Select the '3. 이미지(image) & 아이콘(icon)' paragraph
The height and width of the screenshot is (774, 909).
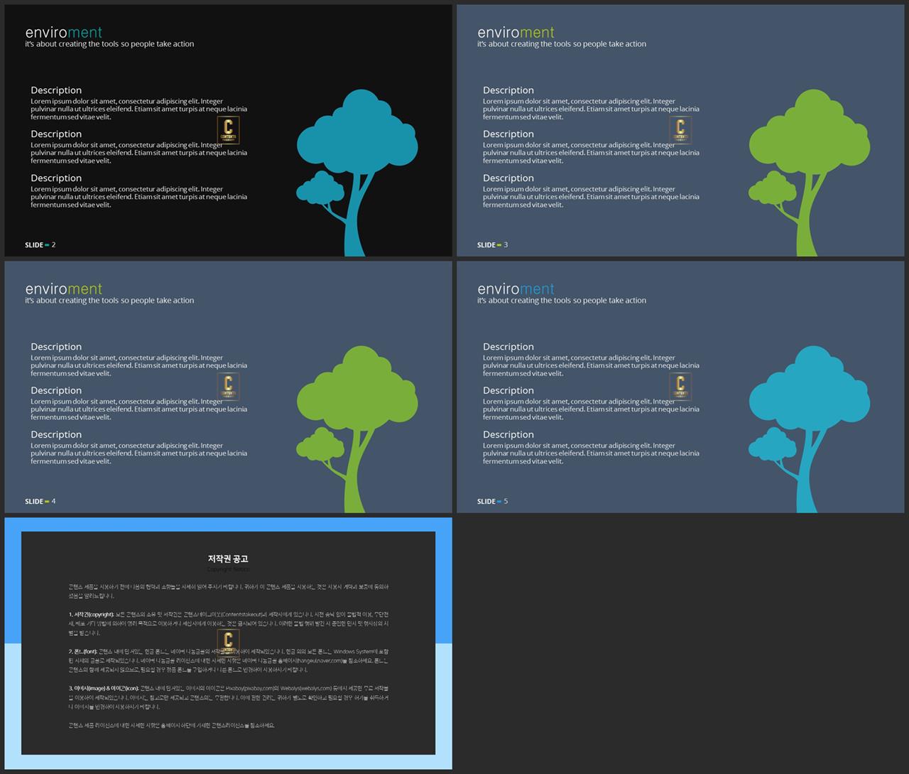(x=229, y=697)
